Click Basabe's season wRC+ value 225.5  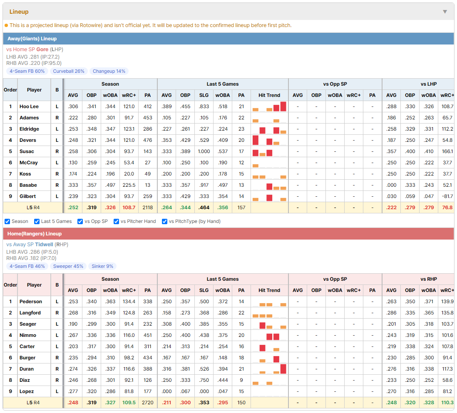tap(129, 185)
